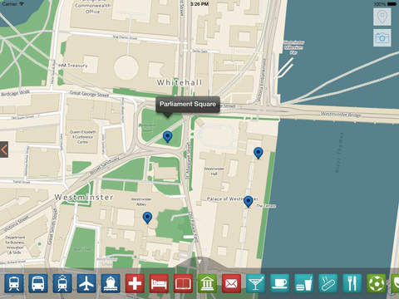Show museums with the green columns icon
This screenshot has width=399, height=299.
207,283
